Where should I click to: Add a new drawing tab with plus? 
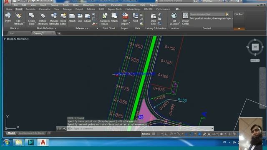pos(59,33)
